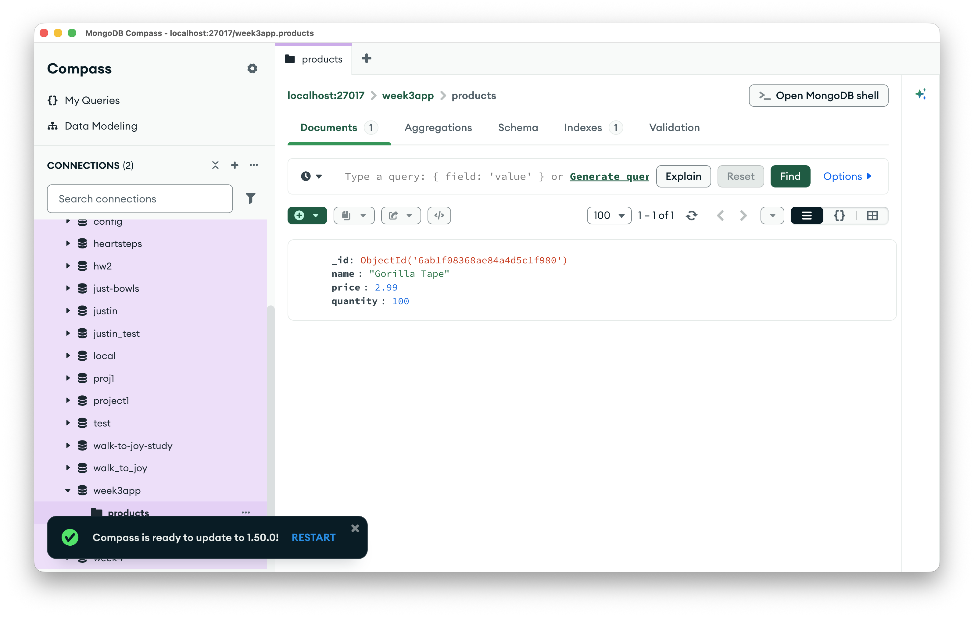Refresh the documents list
This screenshot has width=974, height=617.
click(x=692, y=216)
